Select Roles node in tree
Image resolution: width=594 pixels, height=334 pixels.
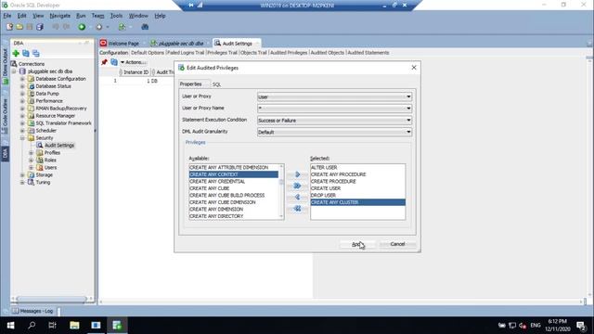50,161
